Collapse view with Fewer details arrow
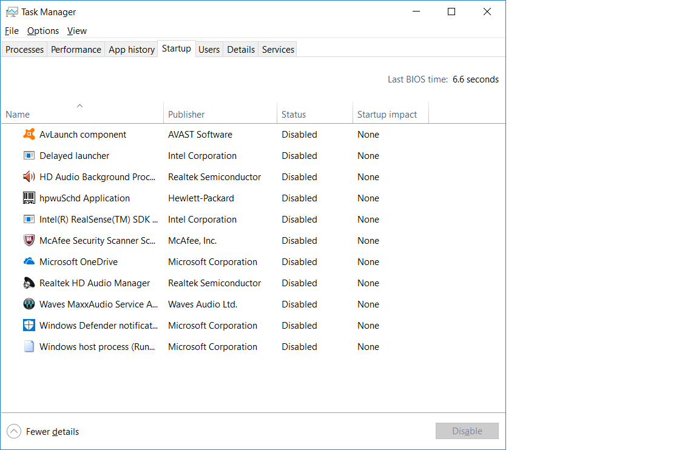The width and height of the screenshot is (699, 450). click(x=14, y=431)
